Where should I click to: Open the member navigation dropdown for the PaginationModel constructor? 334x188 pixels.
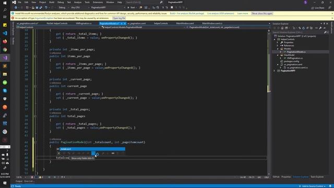tap(228, 27)
